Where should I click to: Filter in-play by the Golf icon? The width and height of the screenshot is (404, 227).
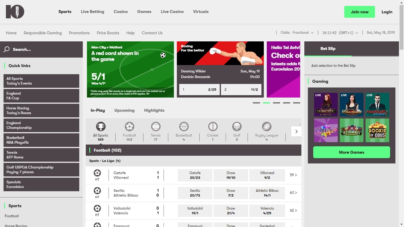click(x=237, y=127)
